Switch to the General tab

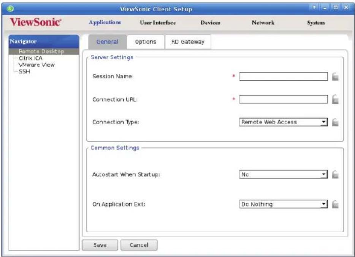[107, 42]
